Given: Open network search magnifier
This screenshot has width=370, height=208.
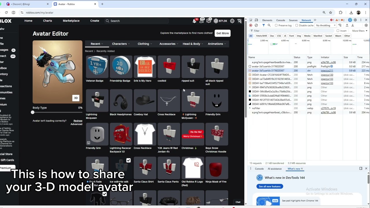Looking at the screenshot, I should (269, 25).
